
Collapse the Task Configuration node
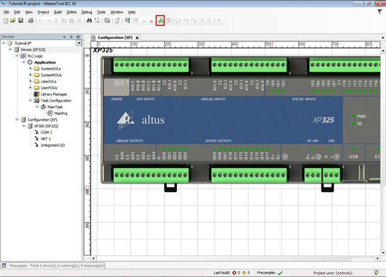click(x=30, y=100)
